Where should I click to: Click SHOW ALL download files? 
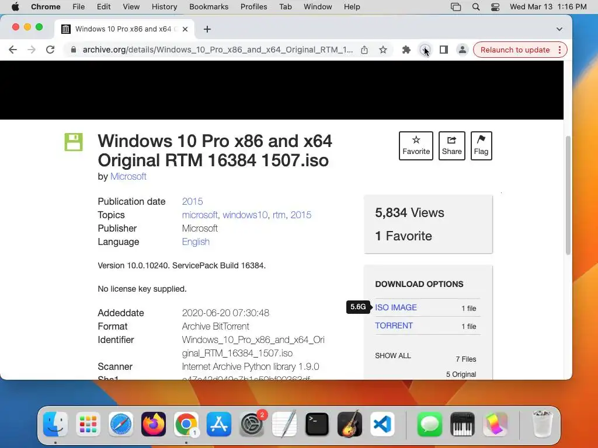coord(393,356)
